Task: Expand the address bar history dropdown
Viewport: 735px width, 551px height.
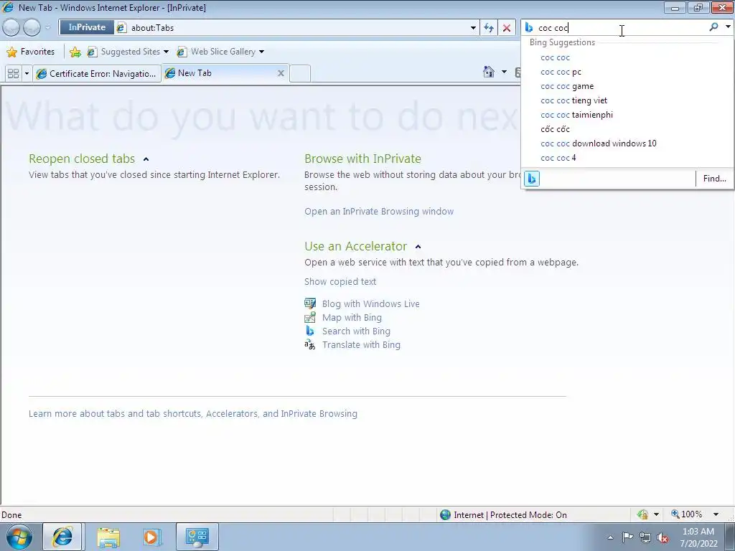Action: [x=473, y=28]
